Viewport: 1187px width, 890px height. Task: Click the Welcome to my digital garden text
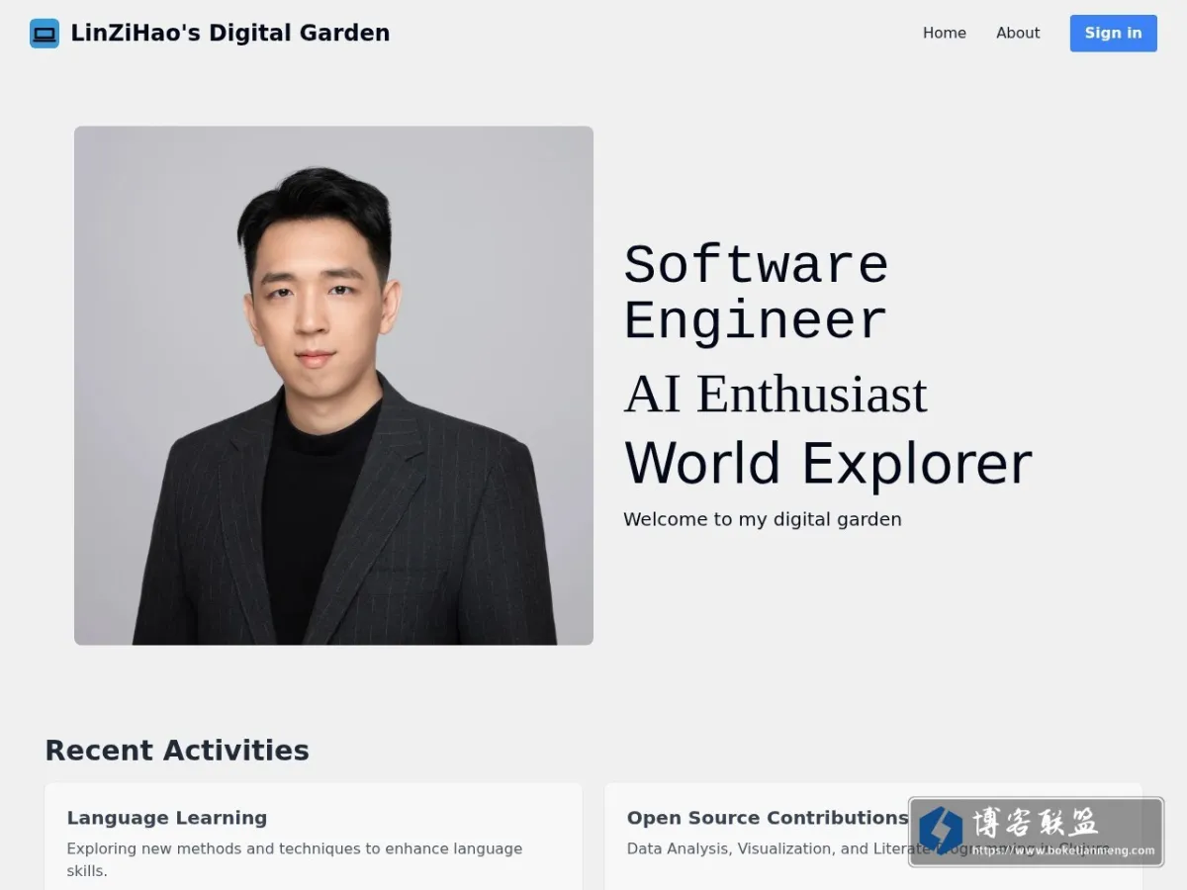tap(763, 519)
